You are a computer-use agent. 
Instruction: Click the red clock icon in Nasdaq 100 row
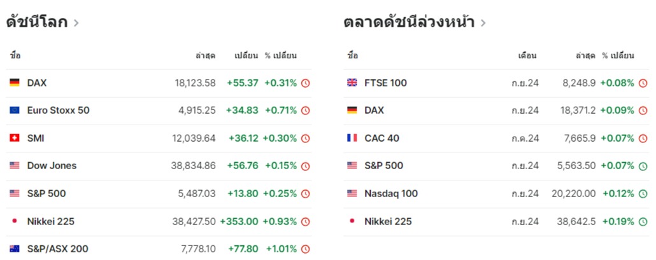[x=643, y=194]
